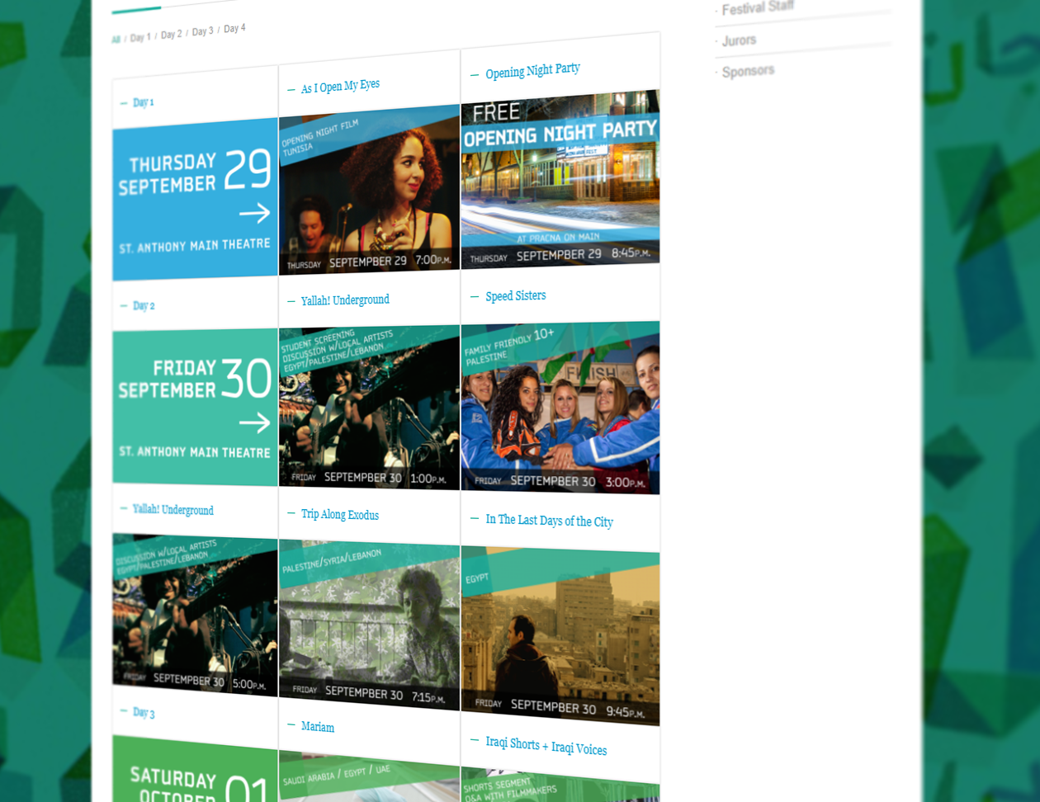The width and height of the screenshot is (1040, 802).
Task: Click the As I Open My Eyes title
Action: 340,86
